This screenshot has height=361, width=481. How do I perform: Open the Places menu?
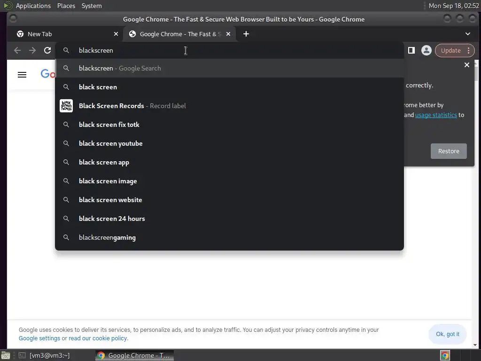[x=66, y=6]
